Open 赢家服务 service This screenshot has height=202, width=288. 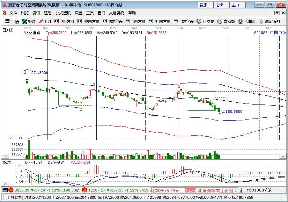click(270, 21)
